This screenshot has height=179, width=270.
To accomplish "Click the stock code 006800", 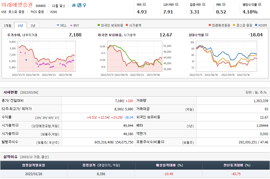I will pos(41,6).
